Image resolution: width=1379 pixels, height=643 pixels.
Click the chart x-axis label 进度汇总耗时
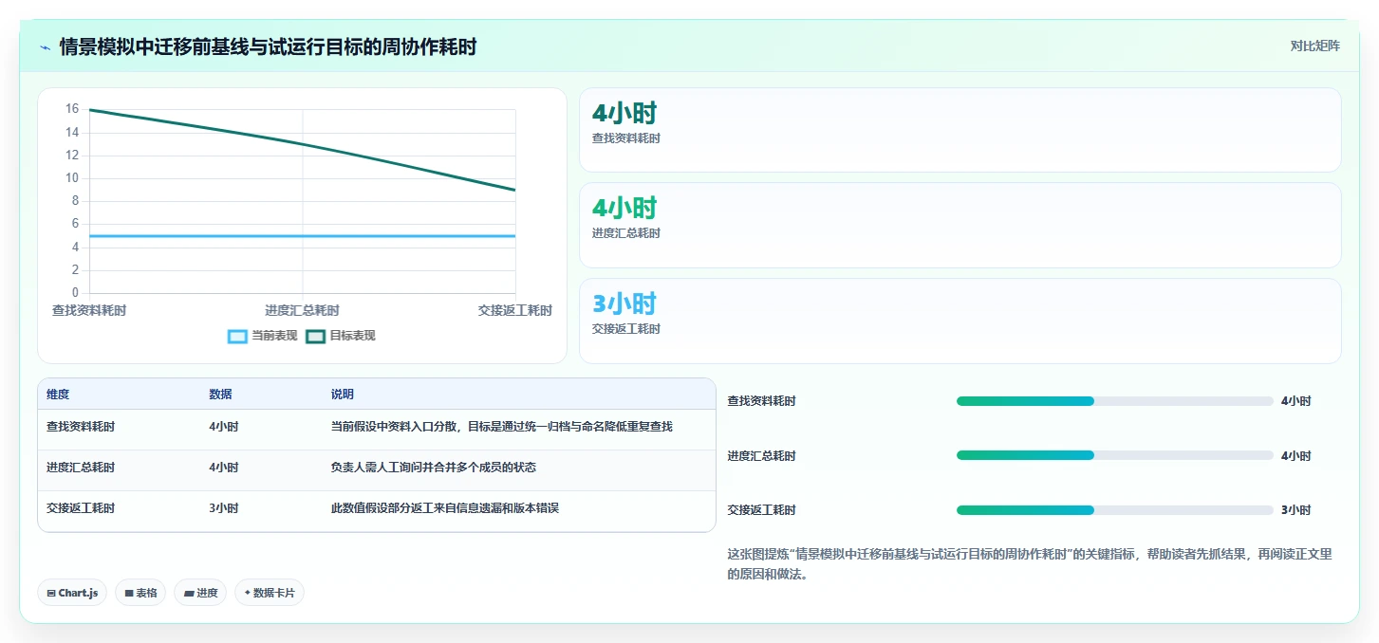pyautogui.click(x=302, y=310)
